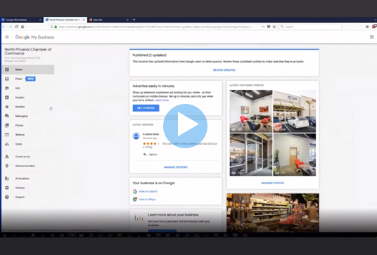Open the page actions ellipsis in the address bar
Image resolution: width=377 pixels, height=255 pixels.
coord(263,27)
